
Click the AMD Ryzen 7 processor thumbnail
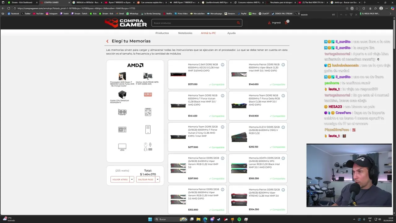(x=122, y=76)
